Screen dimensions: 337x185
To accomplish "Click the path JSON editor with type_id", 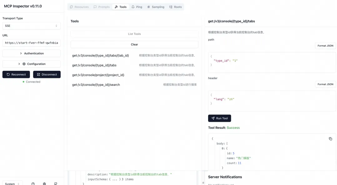I will click(272, 62).
